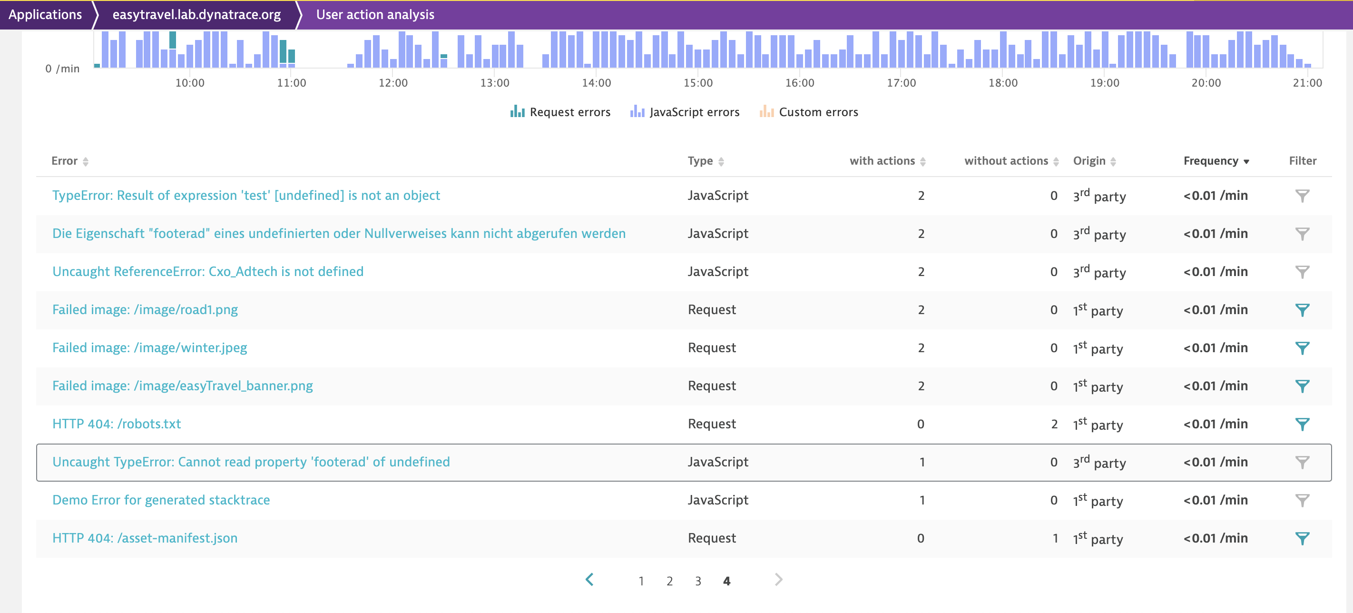Open Uncaught TypeError footerad error link
Viewport: 1353px width, 613px height.
pos(251,462)
